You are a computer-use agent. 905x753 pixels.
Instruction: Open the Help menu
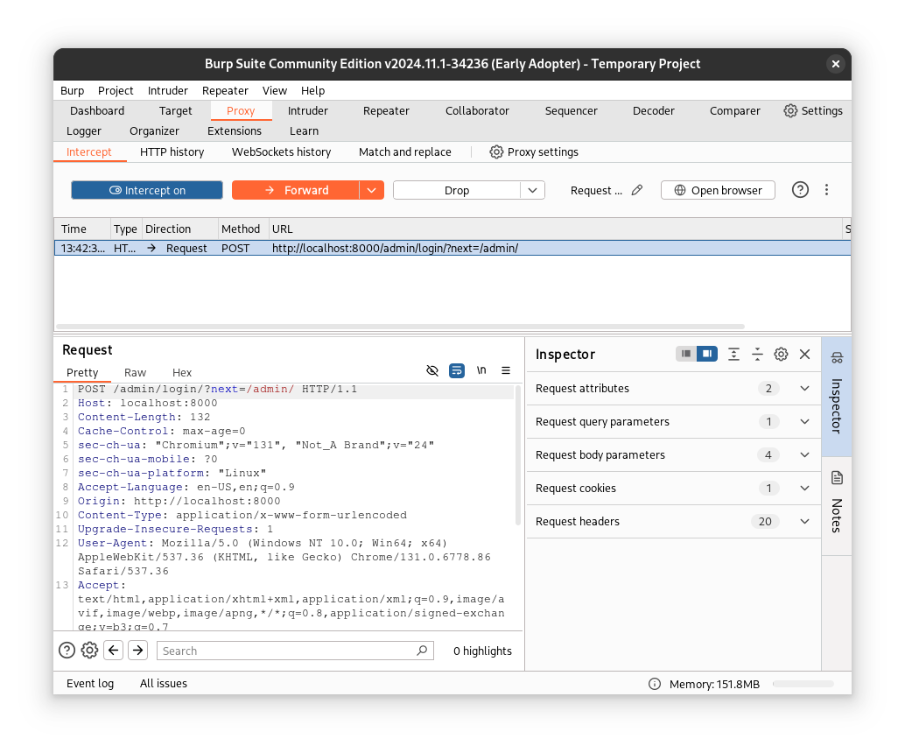(x=312, y=91)
